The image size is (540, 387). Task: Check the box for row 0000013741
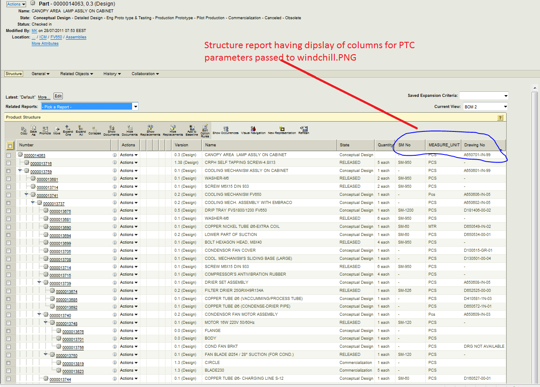click(x=9, y=195)
